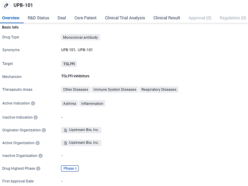The height and width of the screenshot is (186, 248).
Task: Select the Asthma indication tag
Action: [70, 103]
